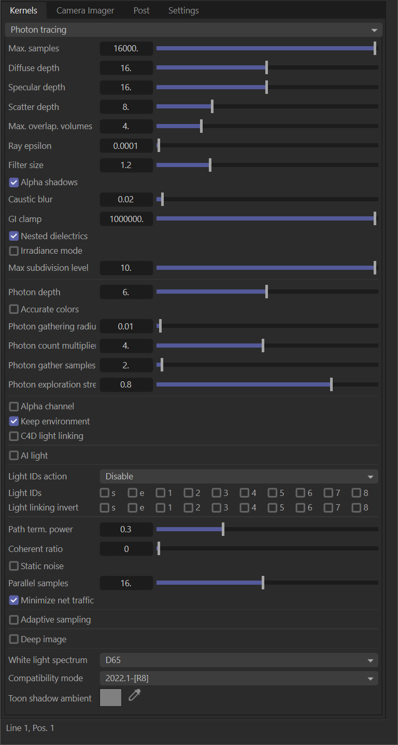The image size is (398, 745).
Task: Go to the Settings tab
Action: [183, 10]
